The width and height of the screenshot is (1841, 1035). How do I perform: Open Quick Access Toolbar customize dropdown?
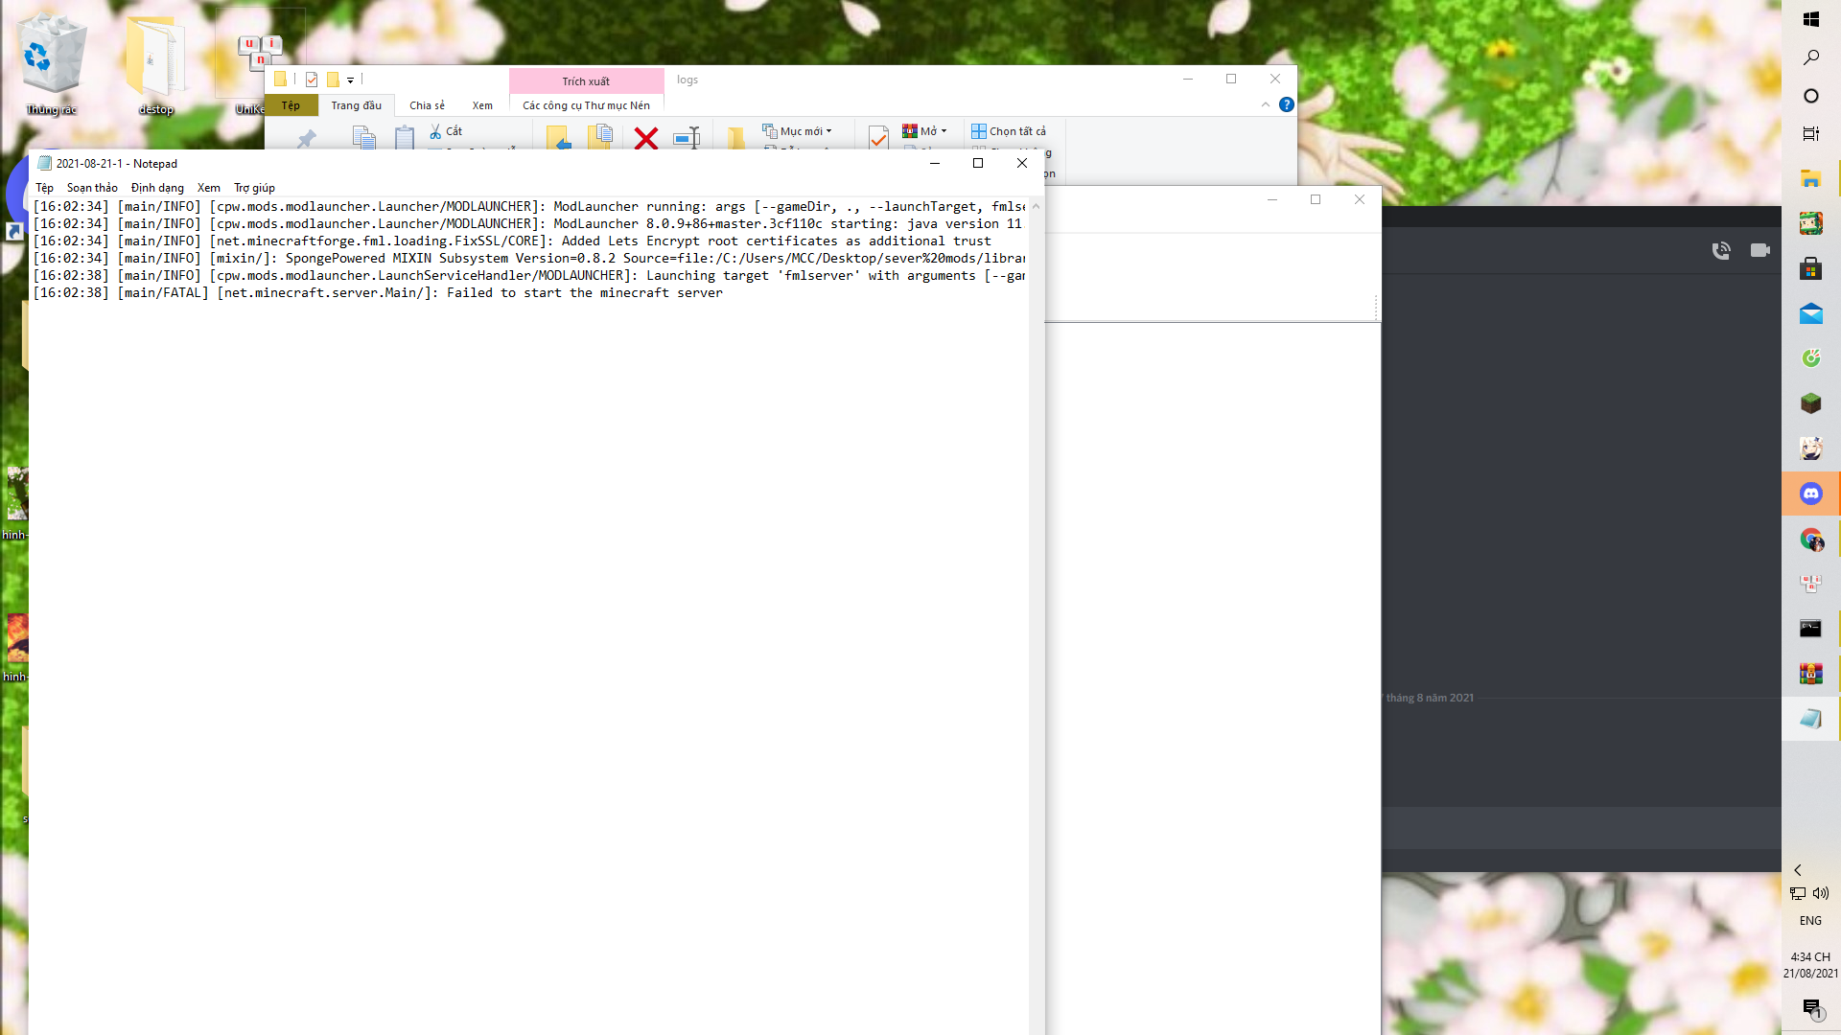(351, 80)
